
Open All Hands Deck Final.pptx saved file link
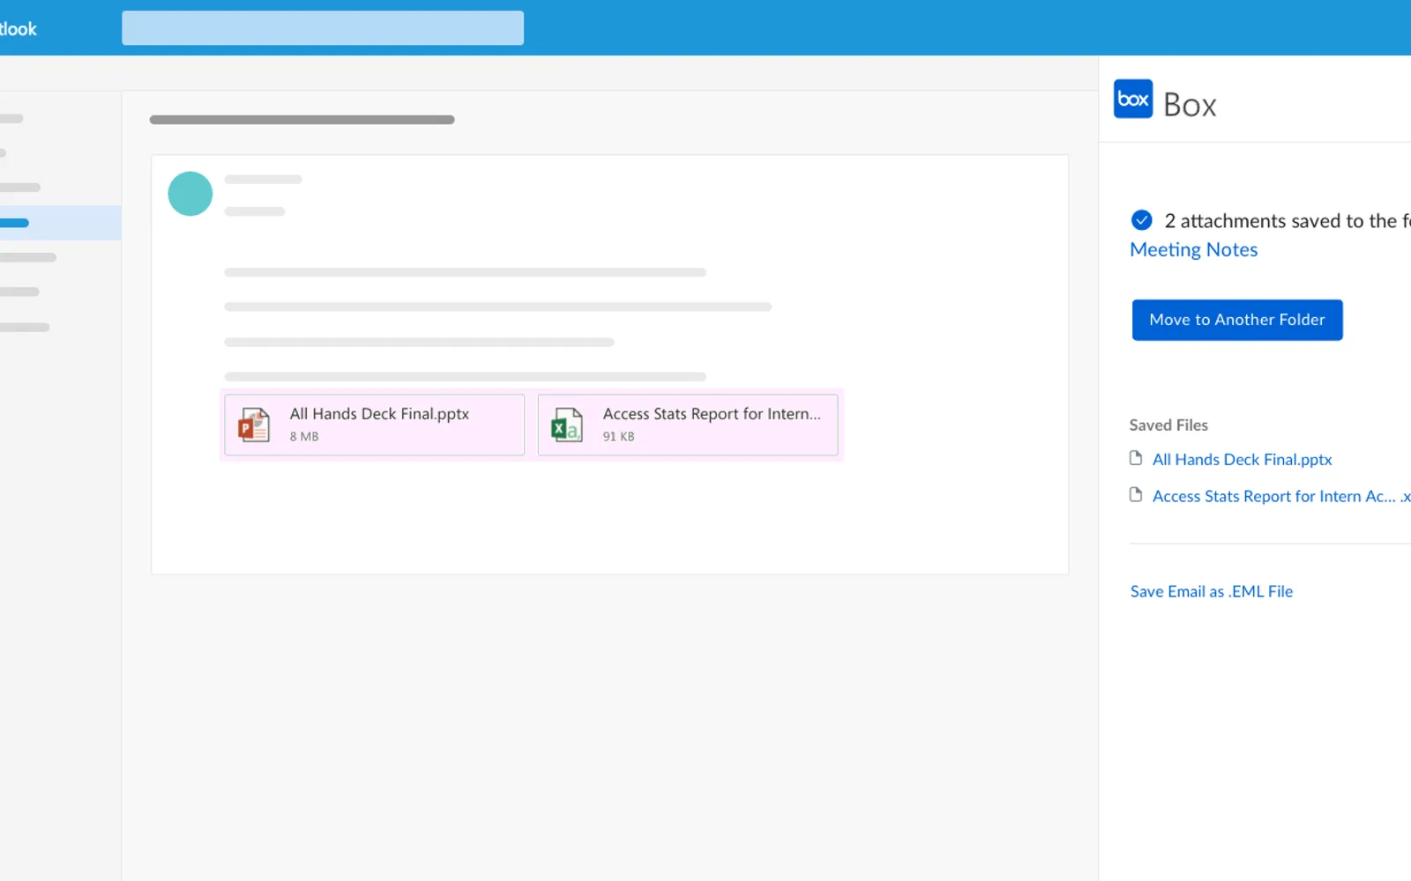pyautogui.click(x=1242, y=460)
